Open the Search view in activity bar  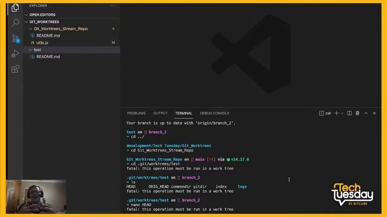click(x=15, y=23)
